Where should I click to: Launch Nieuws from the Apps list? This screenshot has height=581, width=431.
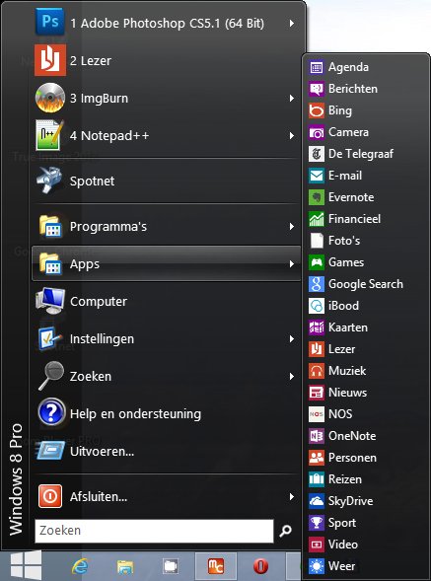(365, 393)
